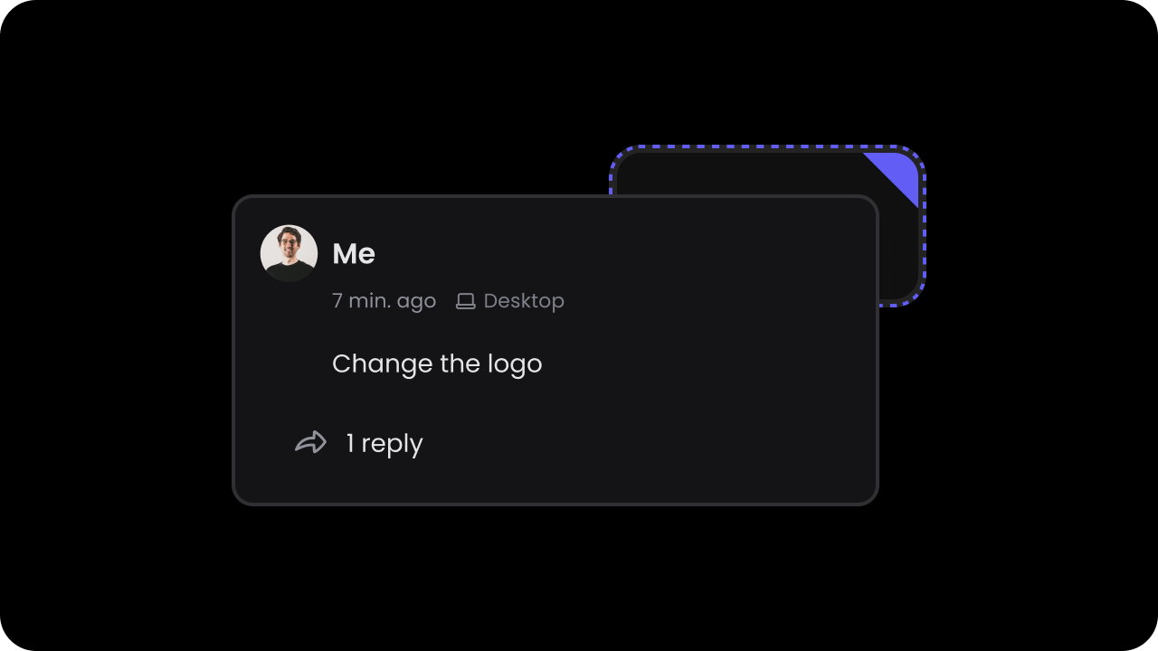Click the face in the avatar
Screen dimensions: 1158x651
coord(289,245)
